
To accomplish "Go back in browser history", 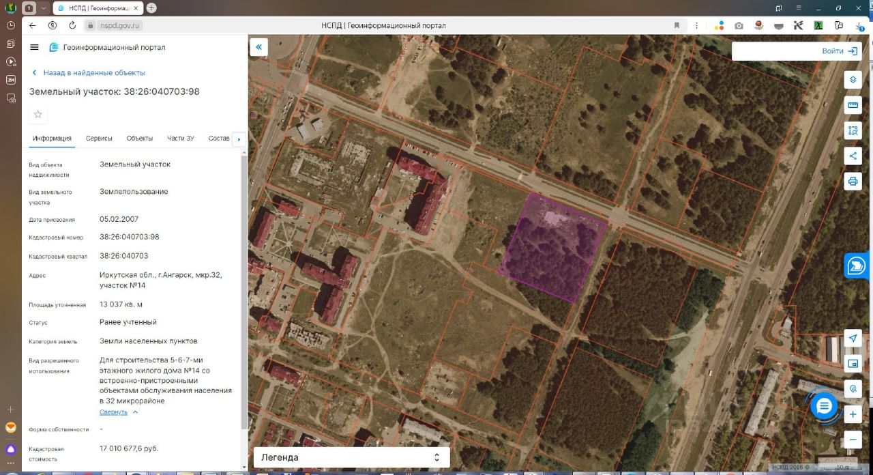I will [32, 25].
